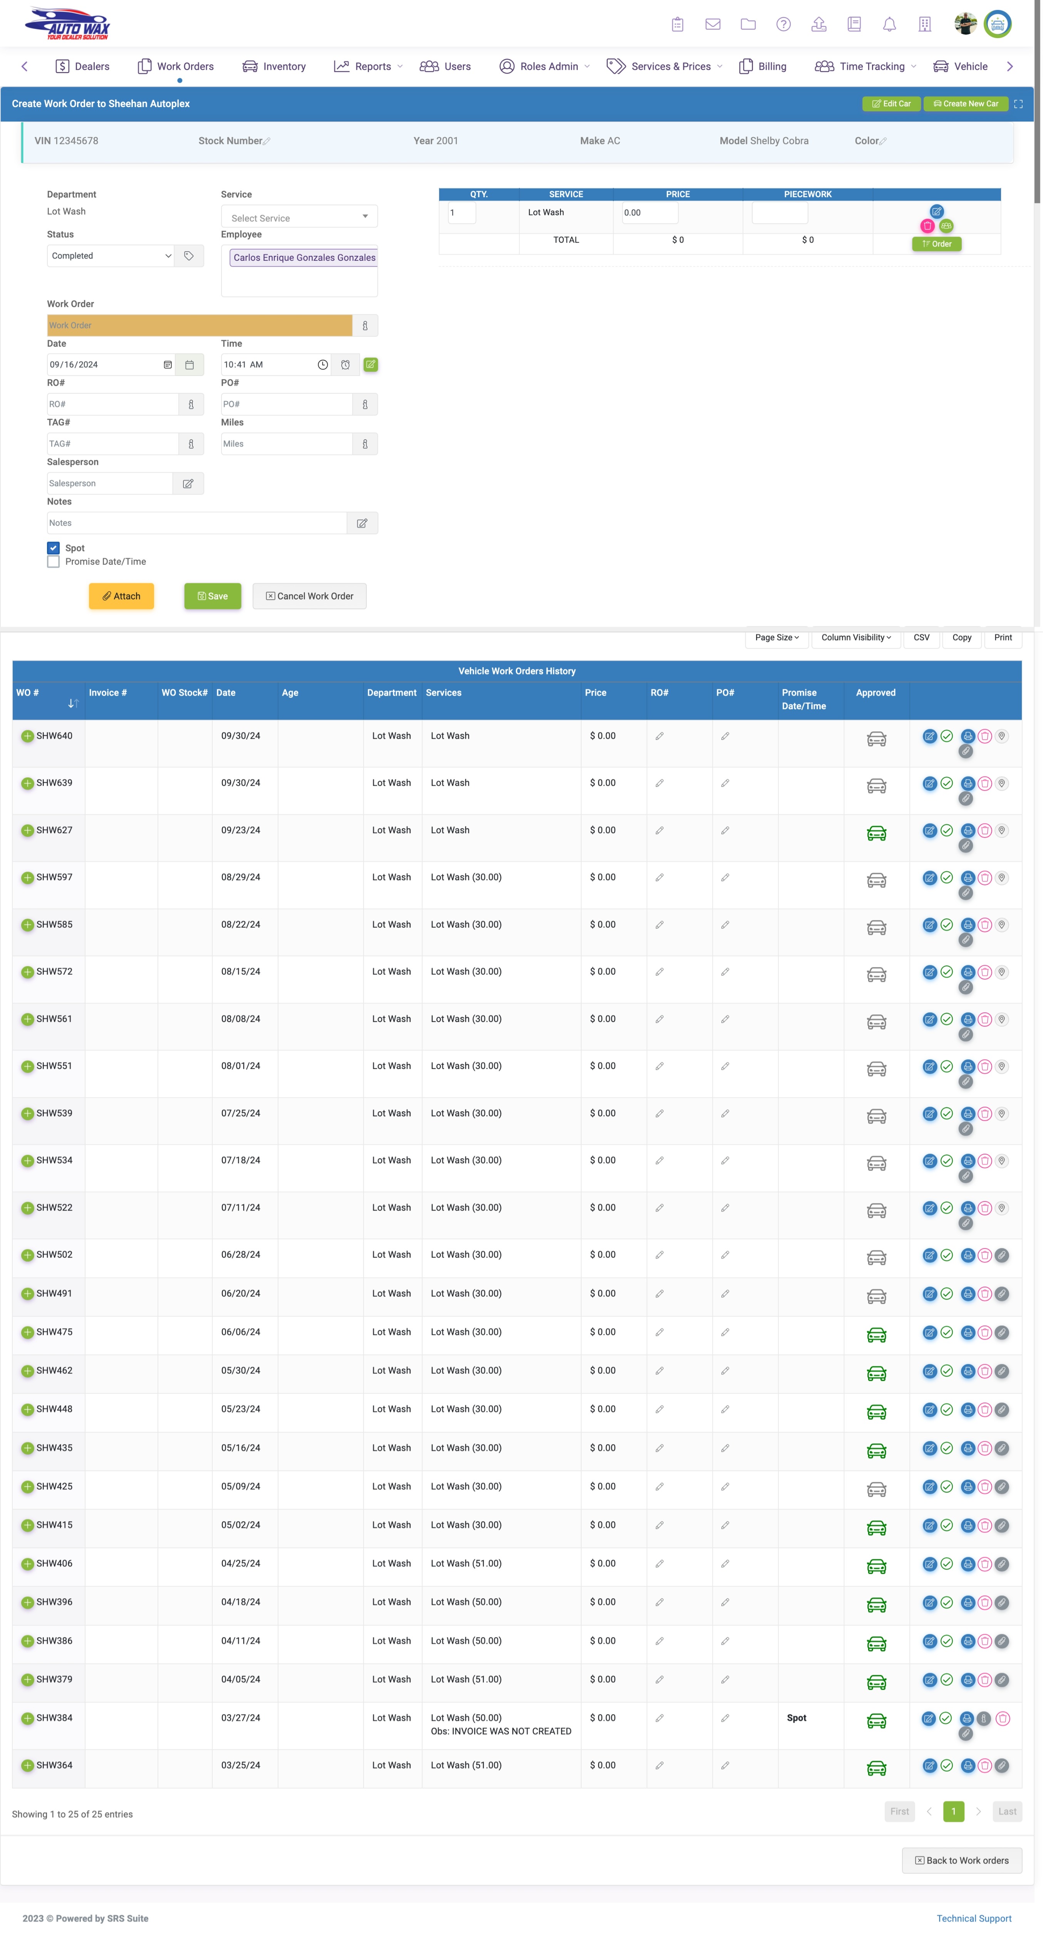
Task: Click approved car icon for SHW627
Action: 876,834
